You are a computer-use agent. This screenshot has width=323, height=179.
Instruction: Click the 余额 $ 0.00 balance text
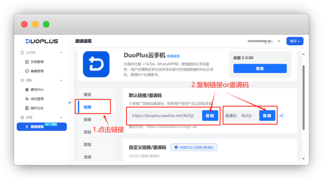coord(243,58)
